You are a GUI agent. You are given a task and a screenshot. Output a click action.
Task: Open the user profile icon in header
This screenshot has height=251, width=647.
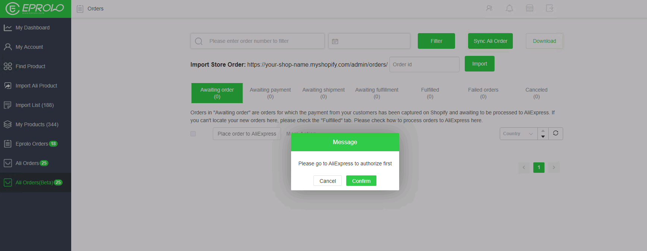click(489, 8)
